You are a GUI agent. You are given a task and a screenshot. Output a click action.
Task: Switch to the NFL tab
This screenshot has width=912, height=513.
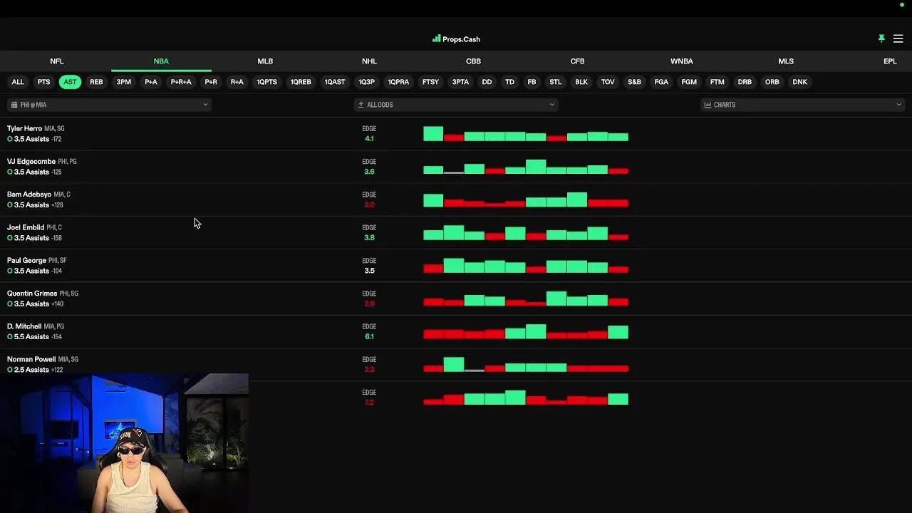[57, 61]
